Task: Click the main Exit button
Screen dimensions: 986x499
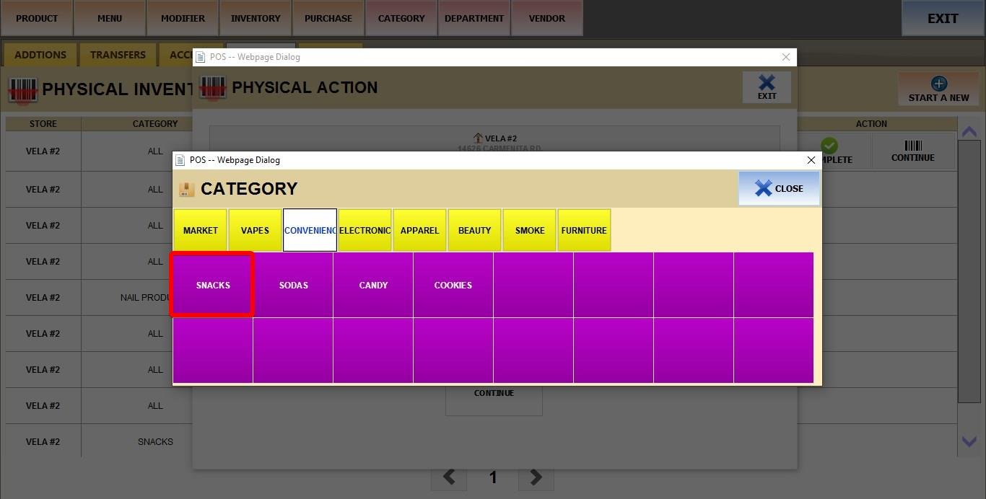Action: (943, 18)
